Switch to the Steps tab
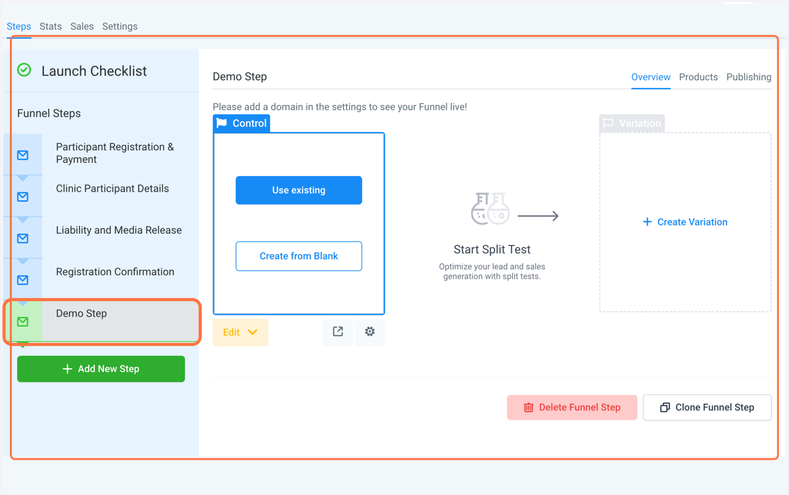This screenshot has width=789, height=495. tap(19, 26)
